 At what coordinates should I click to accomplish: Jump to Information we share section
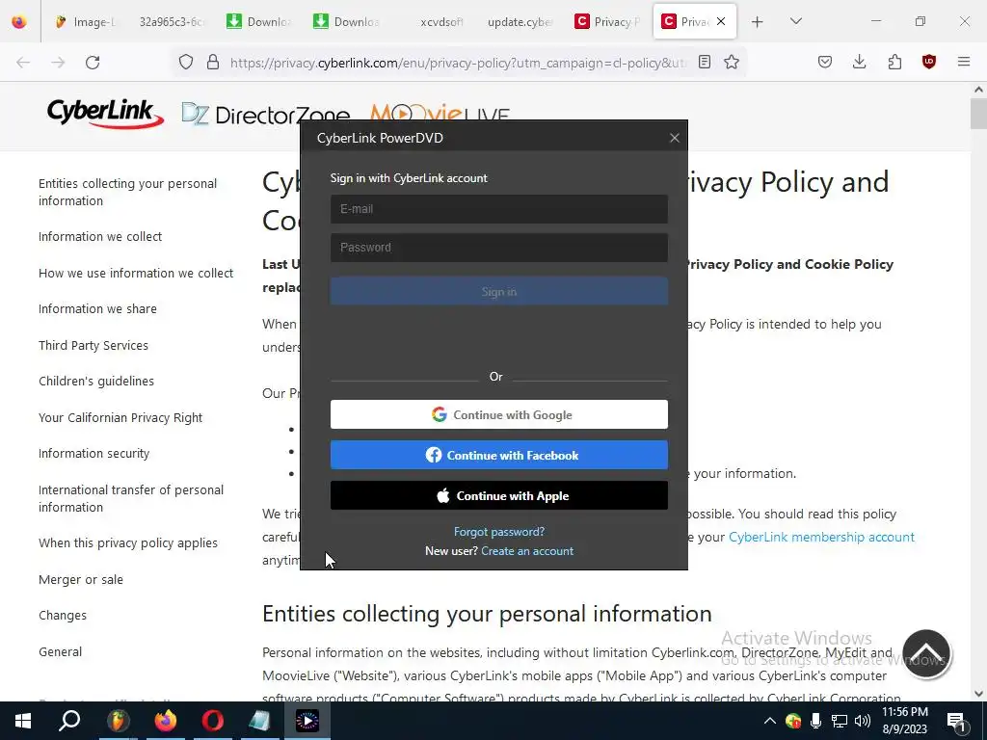coord(97,309)
